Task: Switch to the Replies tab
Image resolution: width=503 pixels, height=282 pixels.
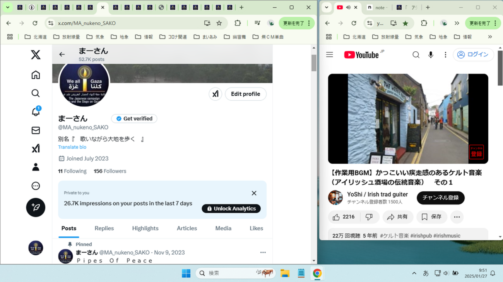Action: tap(104, 228)
